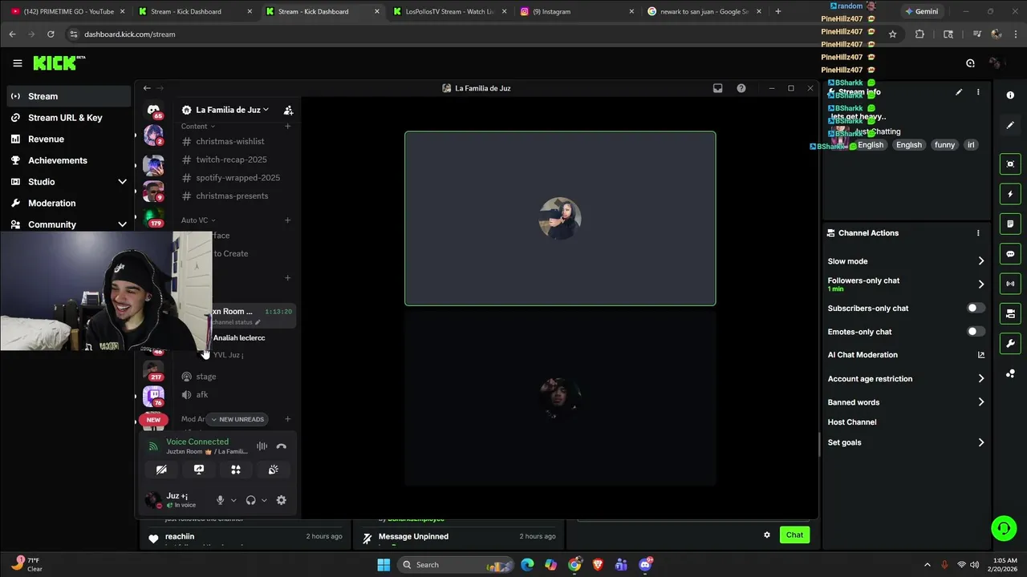Toggle notes widget in right toolbar
This screenshot has height=577, width=1027.
1010,224
